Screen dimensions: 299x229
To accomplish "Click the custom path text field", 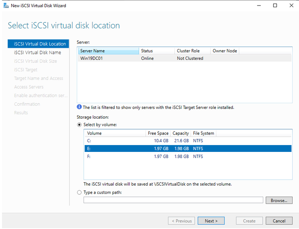I will click(x=173, y=200).
